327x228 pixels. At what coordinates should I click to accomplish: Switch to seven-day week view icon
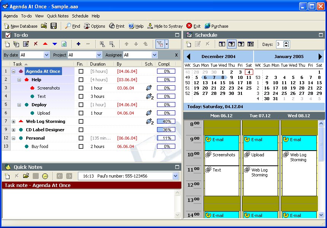point(241,44)
